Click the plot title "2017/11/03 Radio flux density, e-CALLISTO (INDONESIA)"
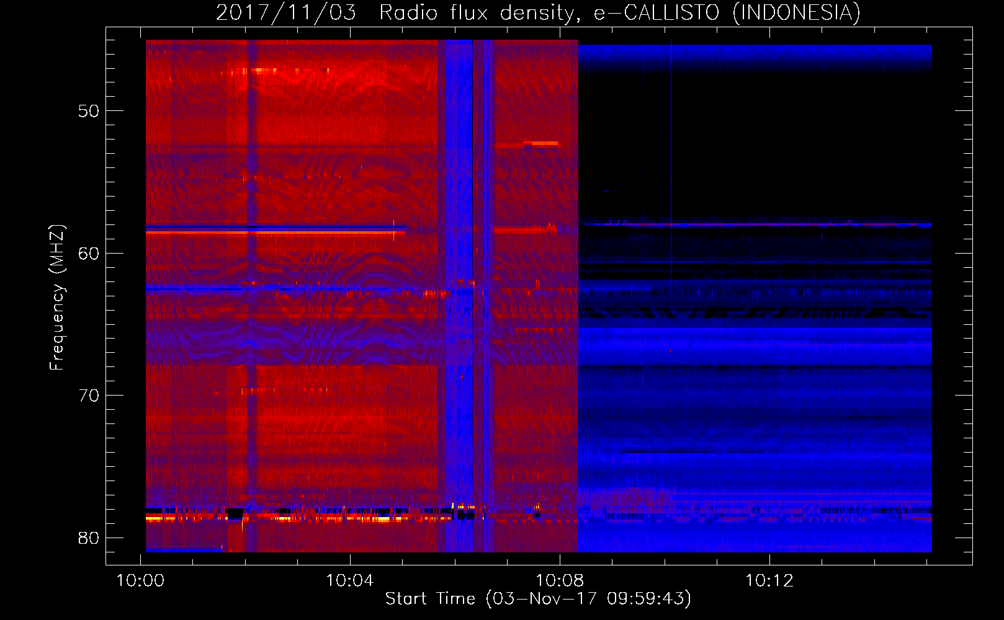The width and height of the screenshot is (1004, 620). pyautogui.click(x=538, y=12)
